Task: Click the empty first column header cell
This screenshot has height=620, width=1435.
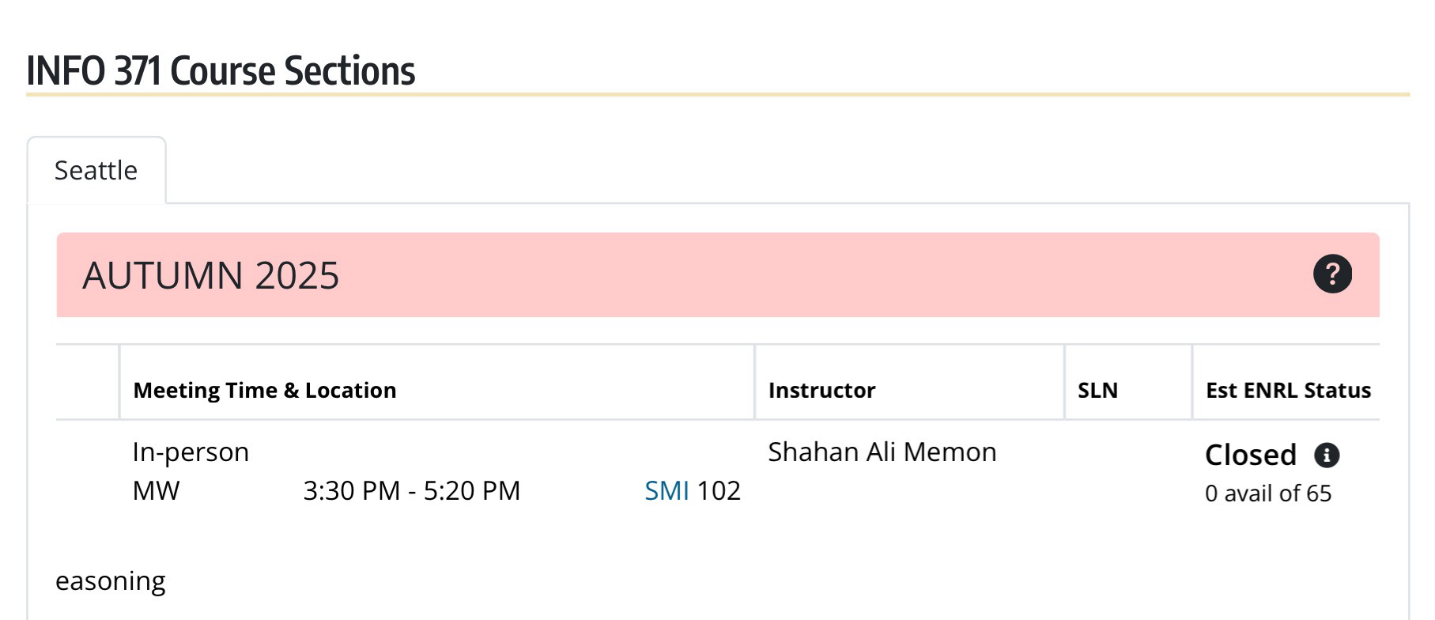Action: 87,383
